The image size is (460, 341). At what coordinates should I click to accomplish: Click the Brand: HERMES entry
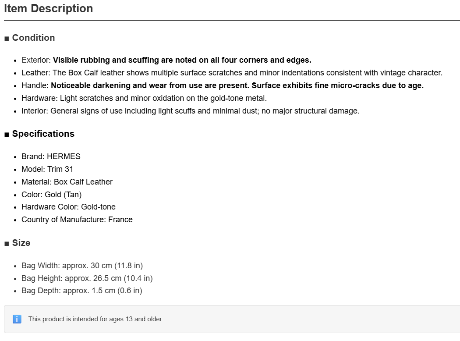pos(51,156)
